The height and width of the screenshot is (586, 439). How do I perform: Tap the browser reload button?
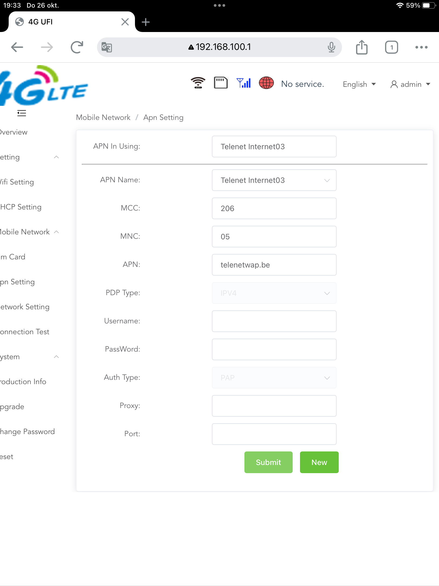(77, 47)
